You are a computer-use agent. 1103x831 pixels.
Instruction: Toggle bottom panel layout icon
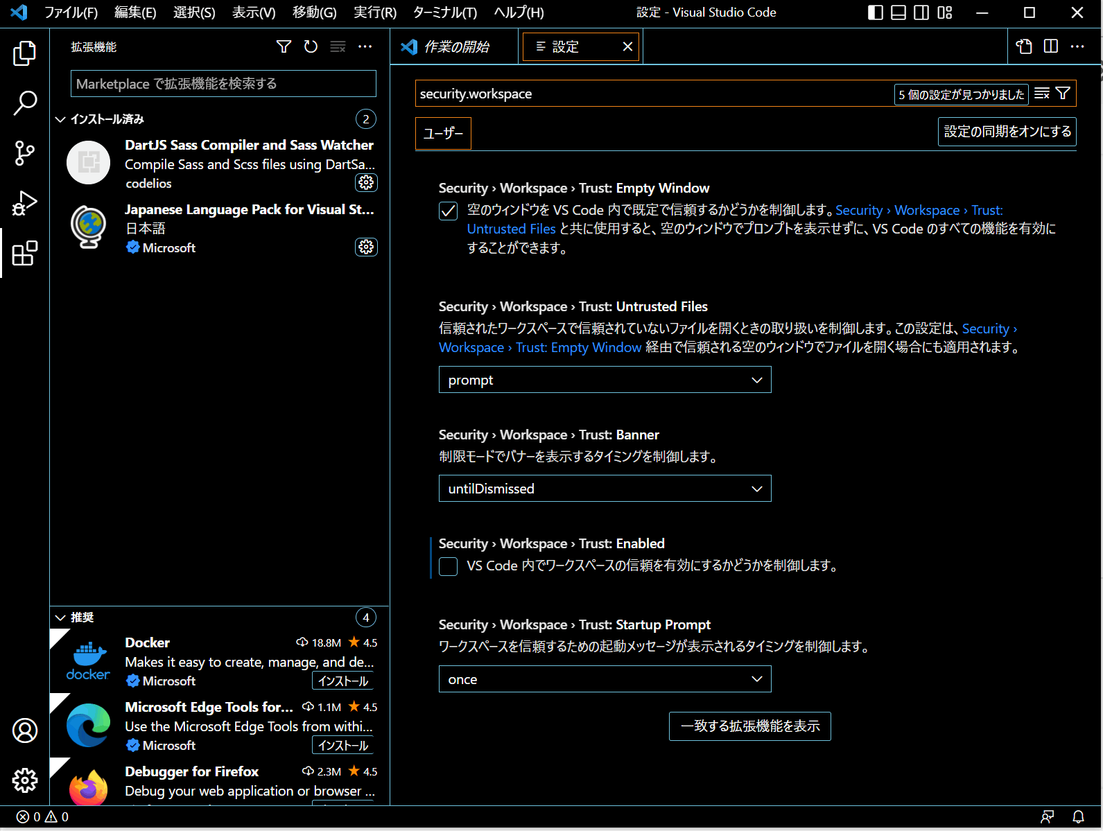[898, 12]
